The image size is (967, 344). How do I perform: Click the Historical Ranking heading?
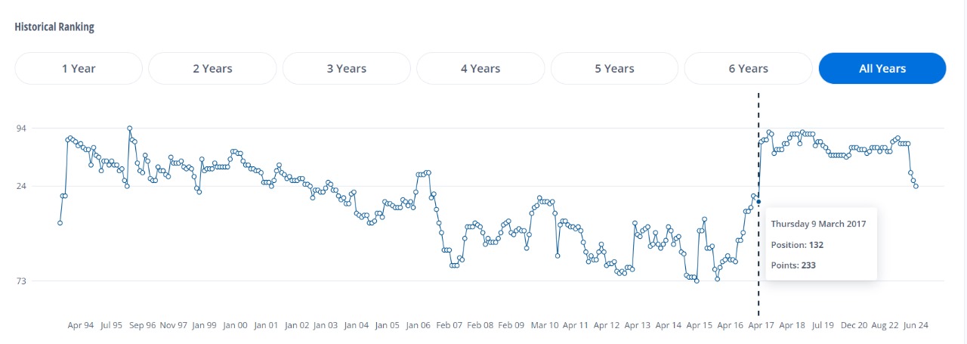(54, 27)
